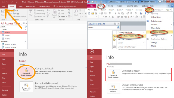Image resolution: width=174 pixels, height=98 pixels.
Task: Click Remove Sort in Sort & Filter group
Action: pyautogui.click(x=40, y=17)
